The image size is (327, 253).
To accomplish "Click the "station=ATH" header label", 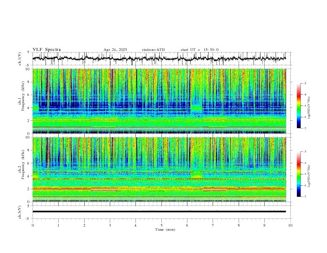I will click(x=153, y=50).
